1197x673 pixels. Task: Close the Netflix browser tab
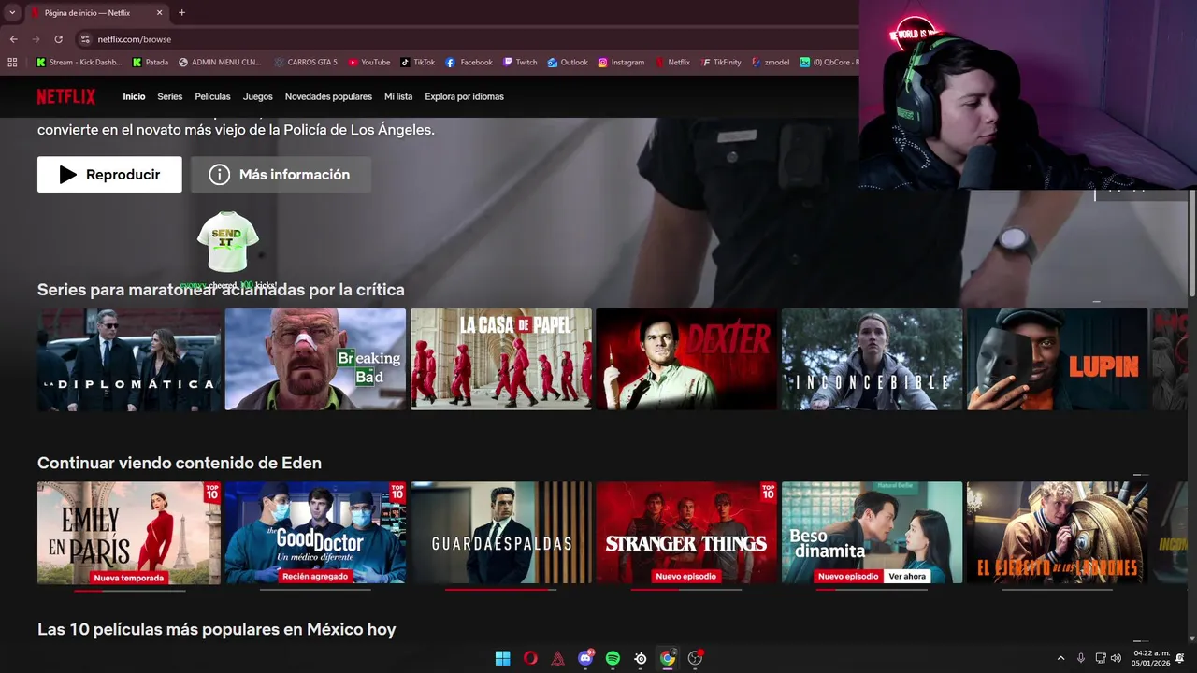[160, 13]
